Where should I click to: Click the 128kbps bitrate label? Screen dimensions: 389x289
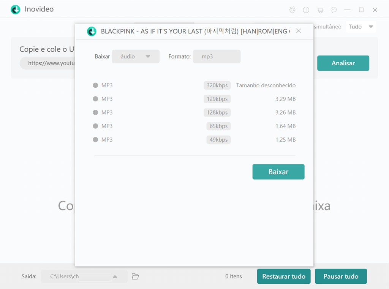217,112
